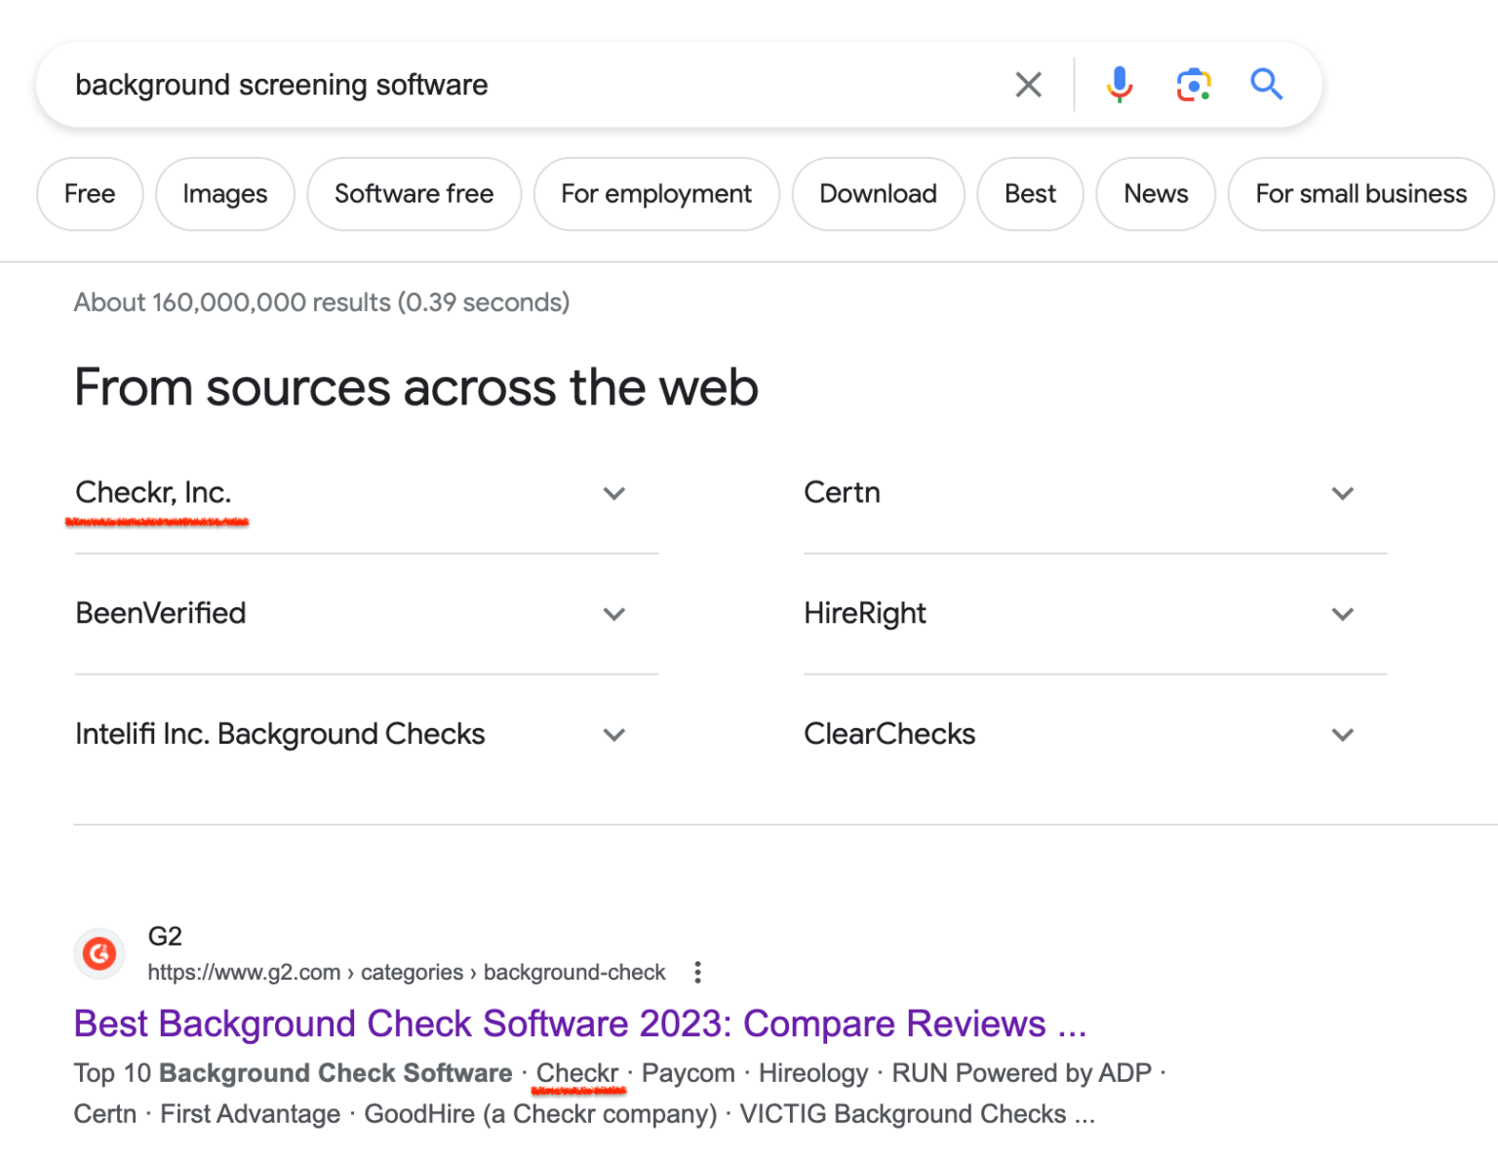Expand the Checkr, Inc. entry
This screenshot has height=1158, width=1498.
pos(614,493)
